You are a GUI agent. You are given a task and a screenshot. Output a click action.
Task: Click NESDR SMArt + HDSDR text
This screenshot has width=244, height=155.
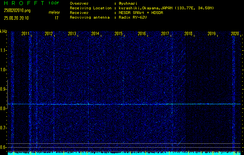(x=141, y=13)
